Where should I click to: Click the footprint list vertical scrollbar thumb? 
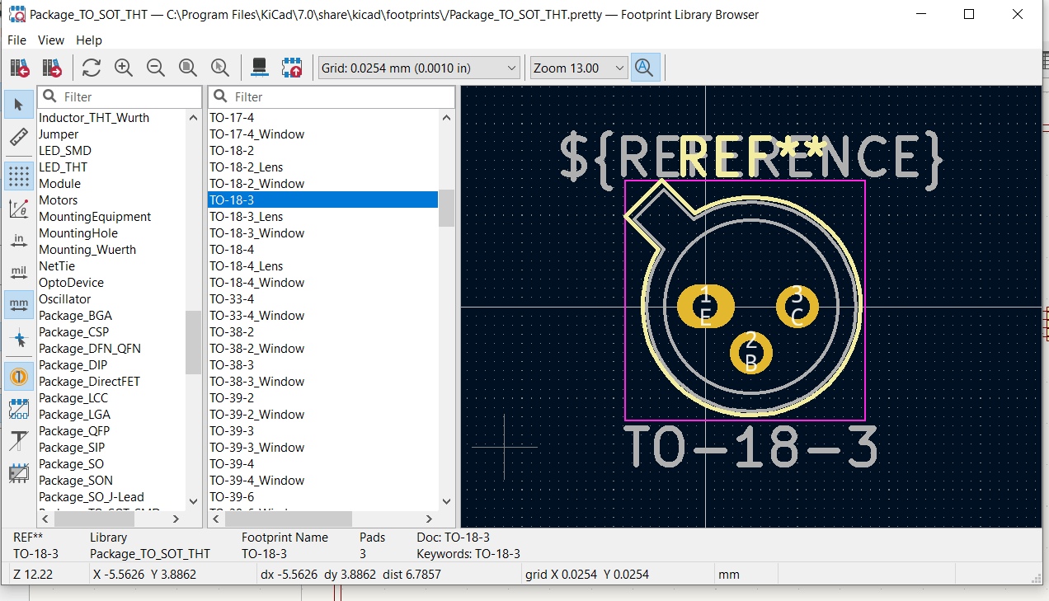click(446, 208)
